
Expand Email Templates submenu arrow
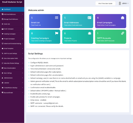click(x=23, y=49)
